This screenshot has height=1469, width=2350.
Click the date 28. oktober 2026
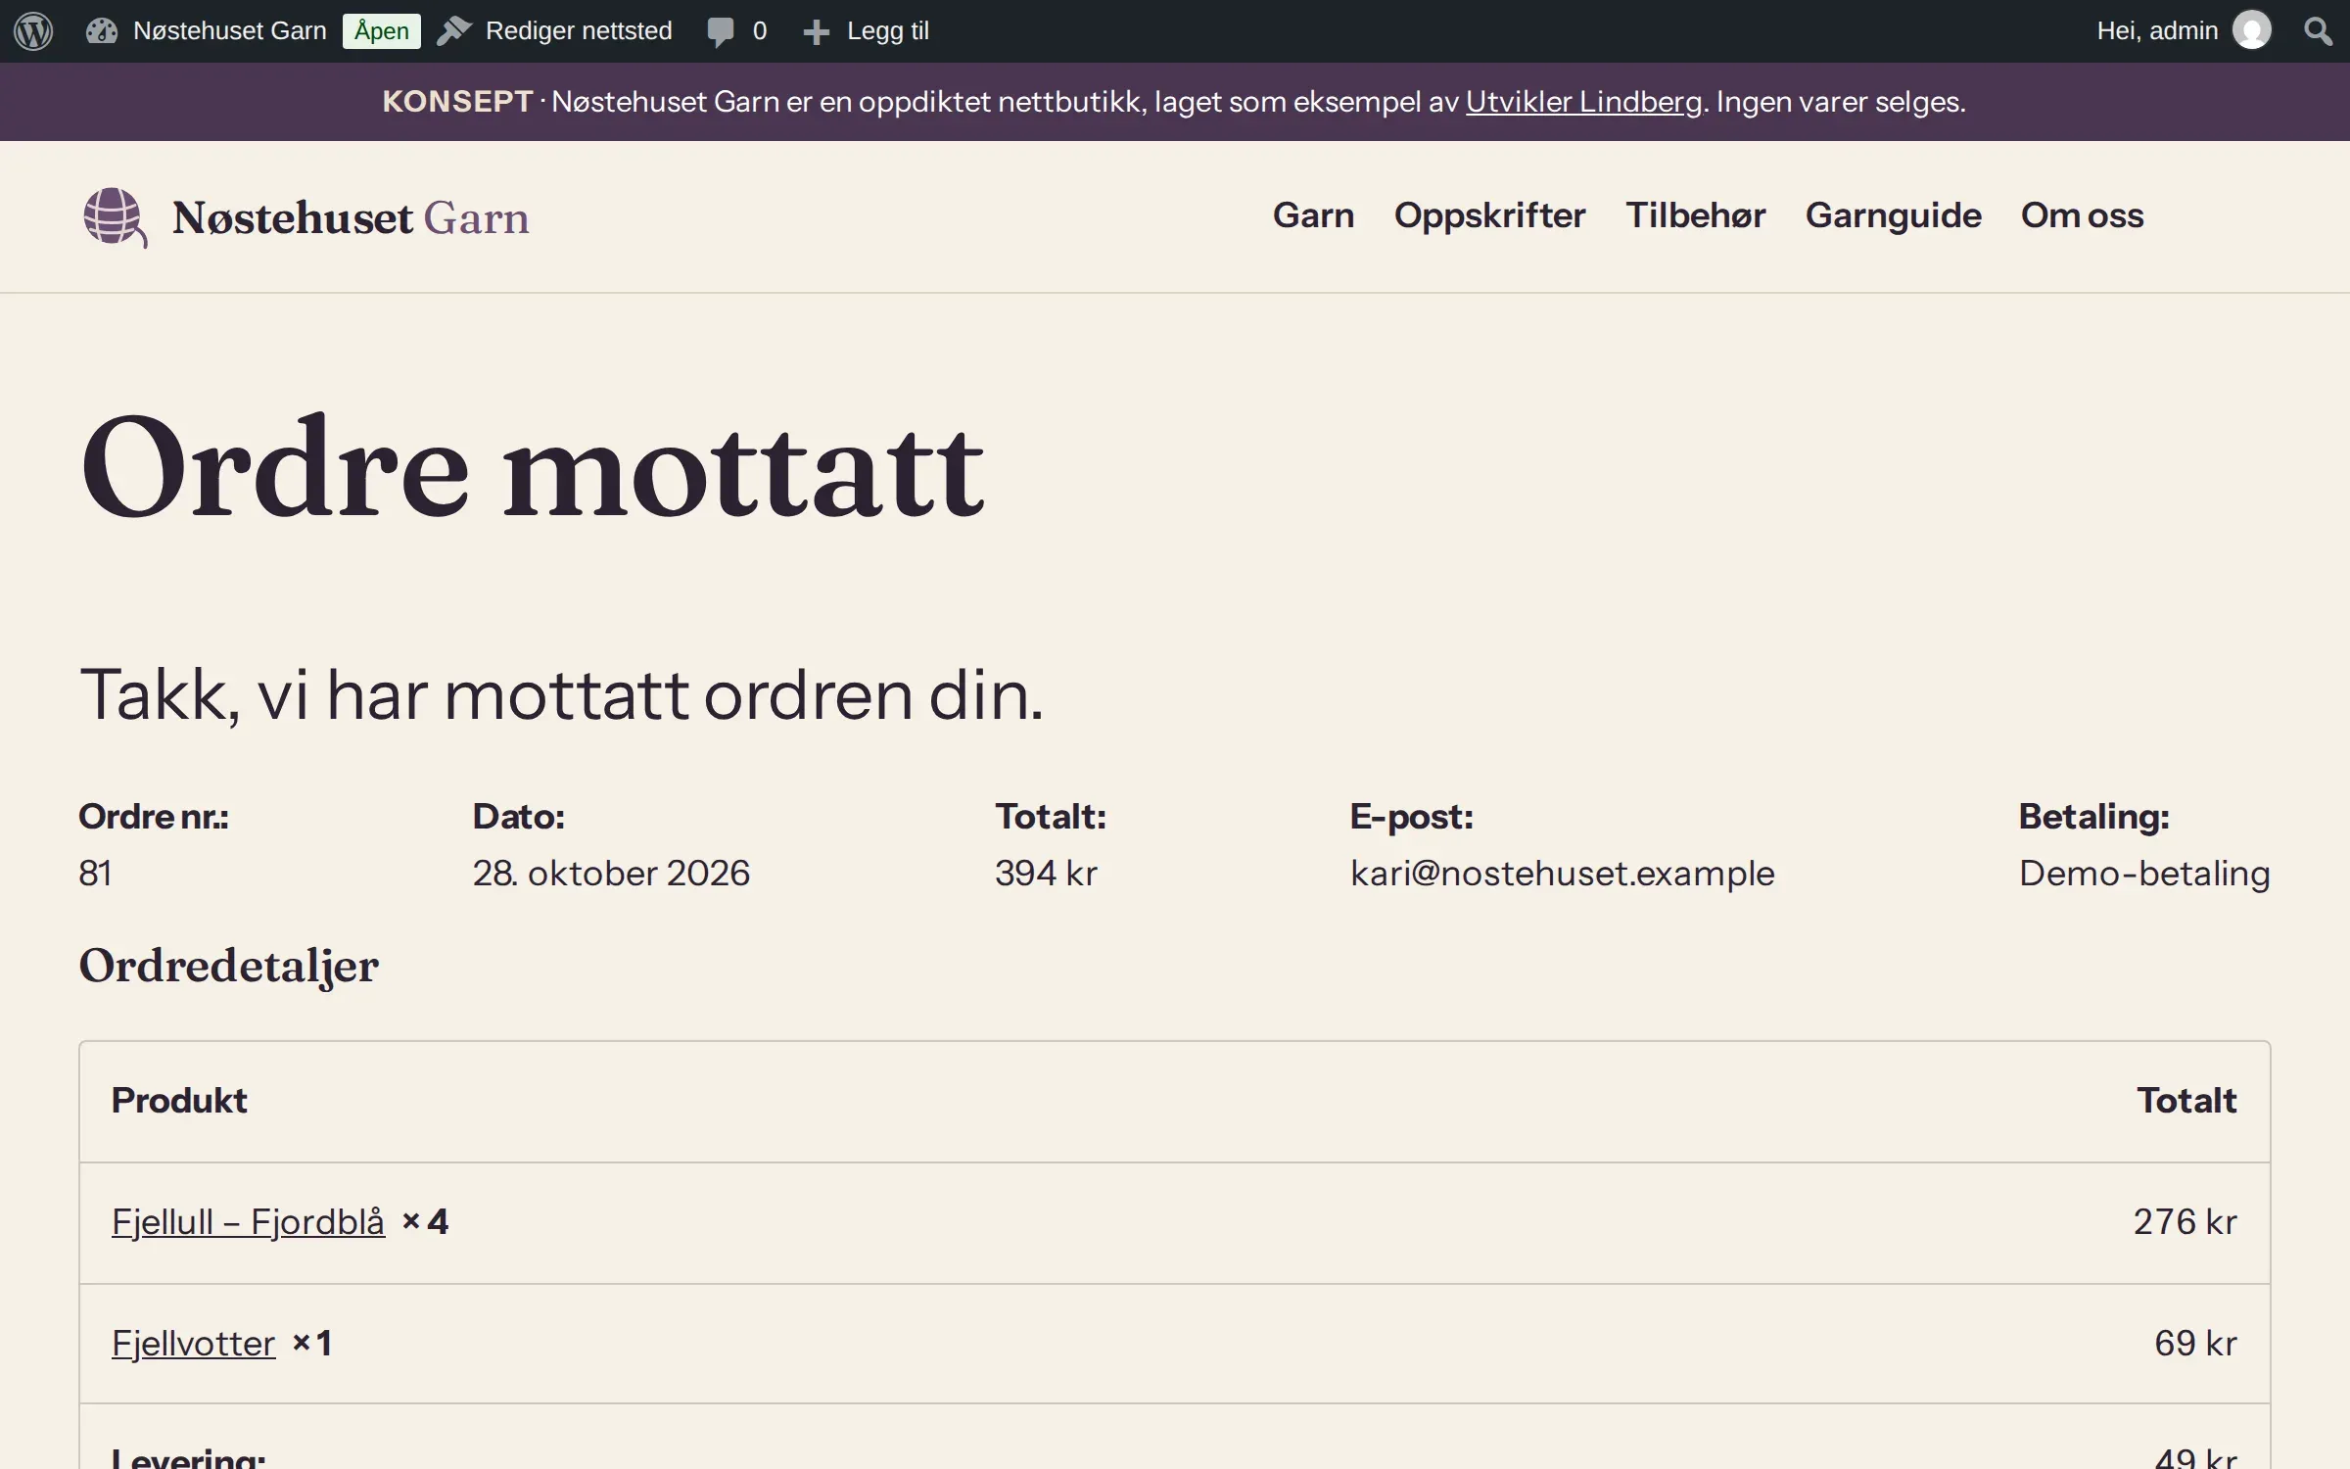point(611,874)
